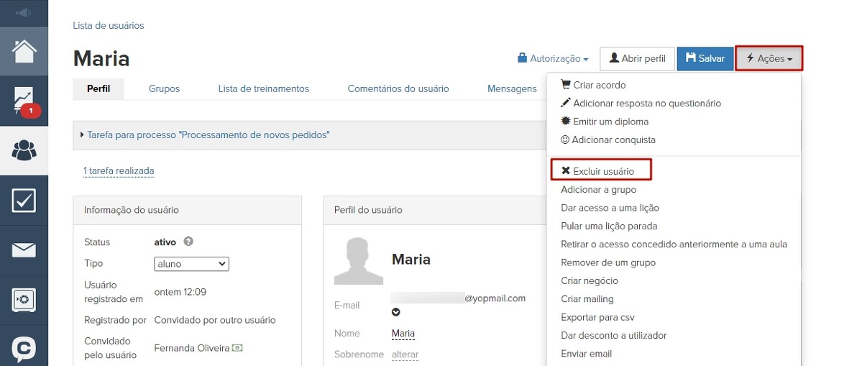The height and width of the screenshot is (366, 862).
Task: Open the safe vault sidebar icon
Action: (24, 300)
